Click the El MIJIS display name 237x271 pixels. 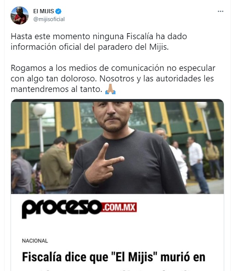(x=44, y=11)
